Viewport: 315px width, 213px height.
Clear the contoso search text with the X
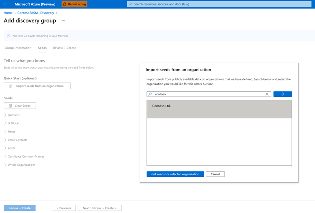[267, 94]
